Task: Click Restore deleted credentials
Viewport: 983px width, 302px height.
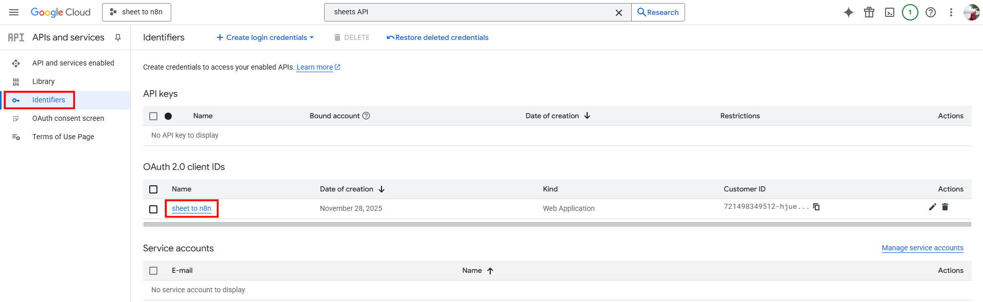Action: pyautogui.click(x=437, y=37)
